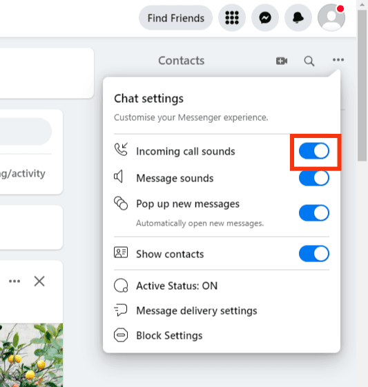Open Block Settings
Screen dimensions: 368x387
[222, 335]
